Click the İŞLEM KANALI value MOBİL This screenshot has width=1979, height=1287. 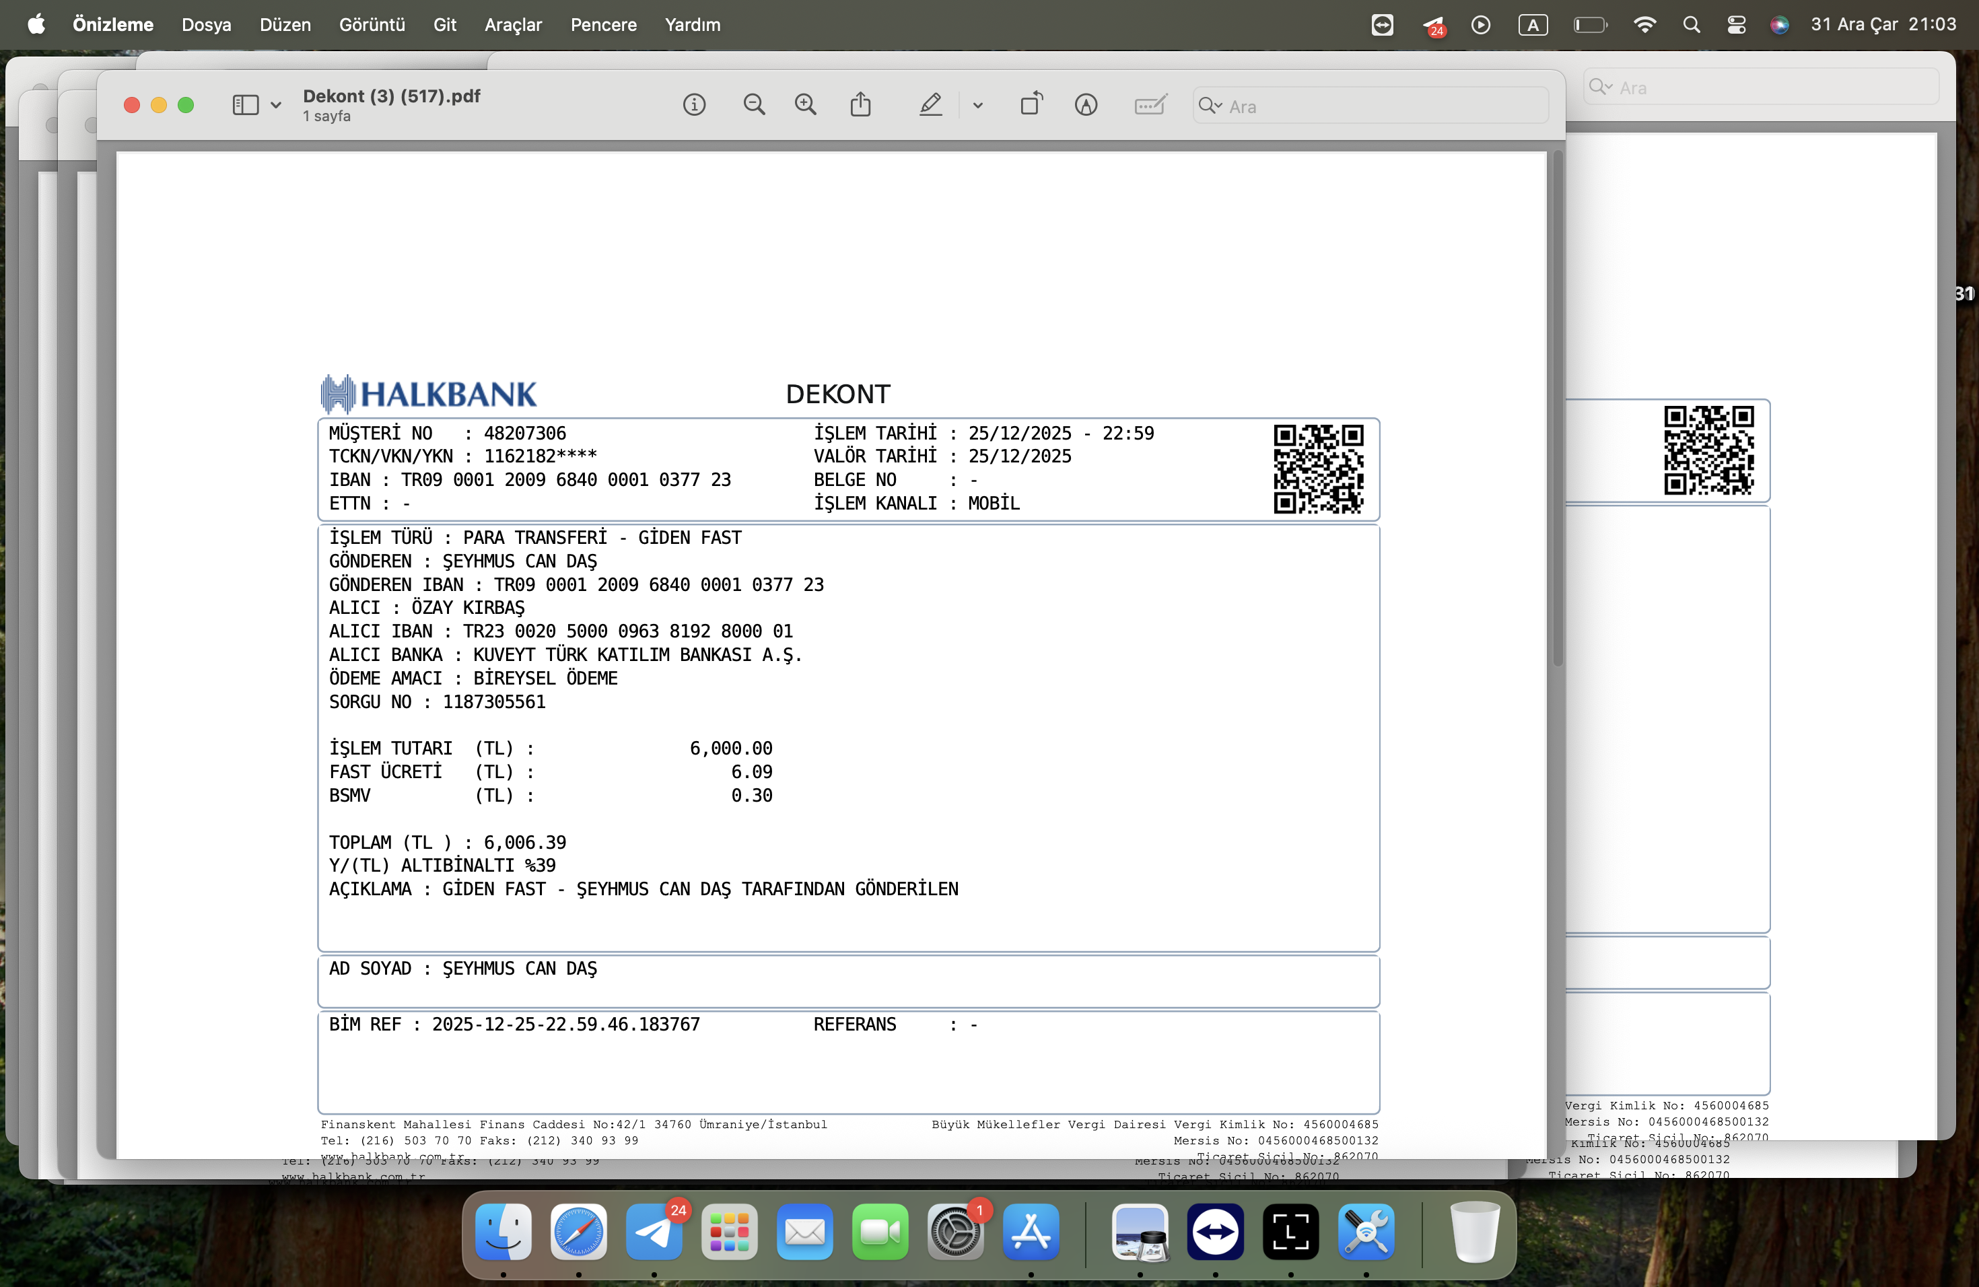[994, 503]
